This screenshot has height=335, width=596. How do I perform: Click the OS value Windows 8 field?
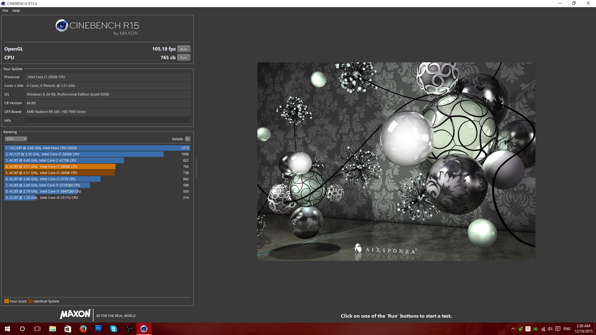click(107, 94)
